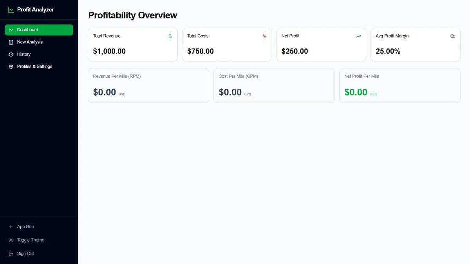The image size is (470, 264).
Task: Click the Sign Out door-arrow icon
Action: (11, 253)
